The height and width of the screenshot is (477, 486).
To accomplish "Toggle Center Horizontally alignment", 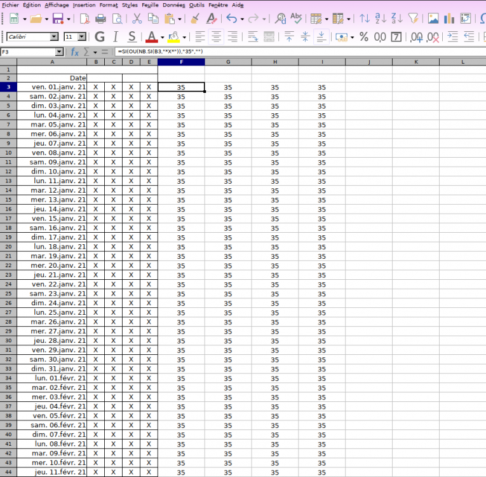I will [216, 37].
